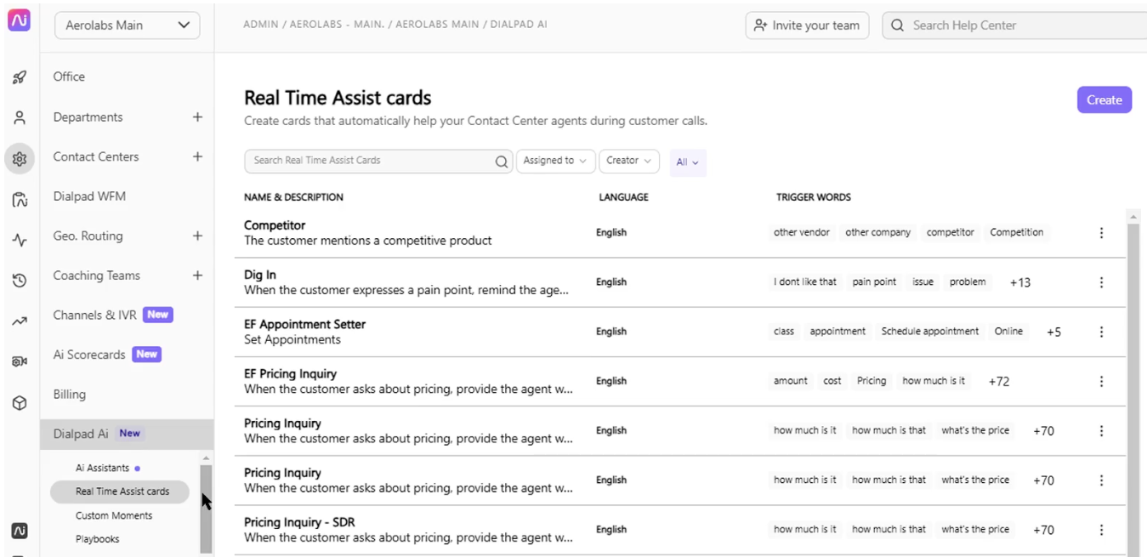The width and height of the screenshot is (1147, 557).
Task: Open the call history clock icon
Action: [20, 281]
